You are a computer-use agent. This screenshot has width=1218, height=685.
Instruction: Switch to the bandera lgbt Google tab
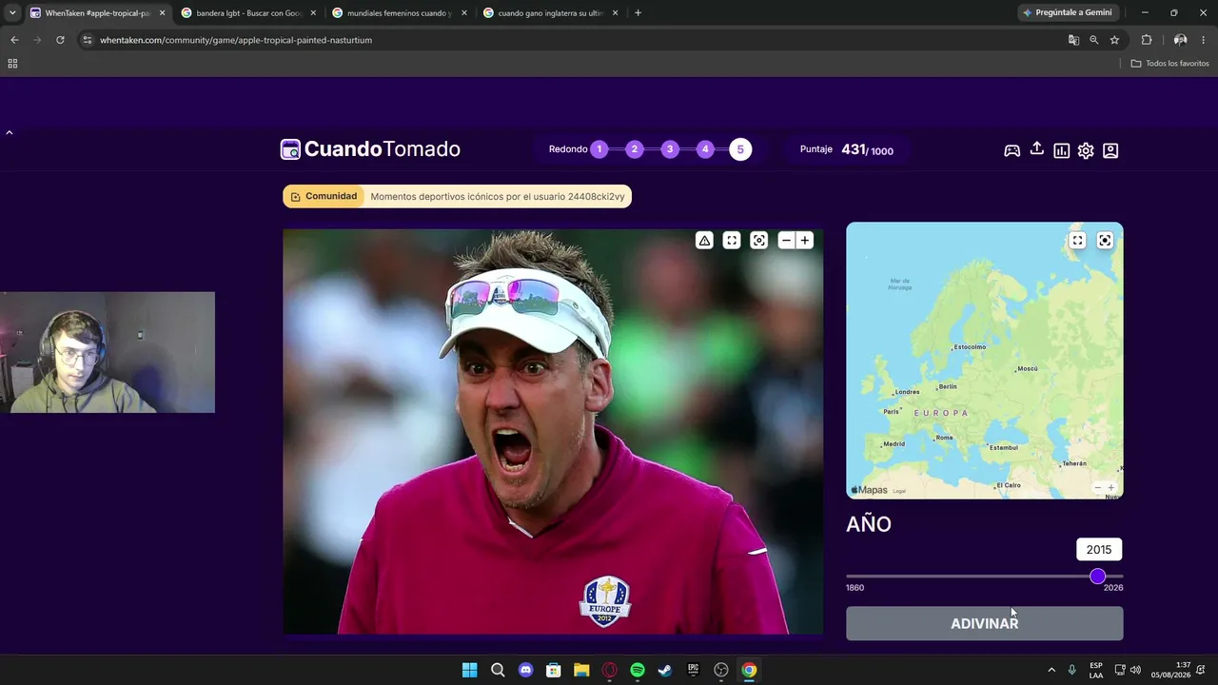pos(248,13)
